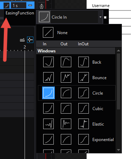Click the In column header
The height and width of the screenshot is (159, 131).
point(45,44)
